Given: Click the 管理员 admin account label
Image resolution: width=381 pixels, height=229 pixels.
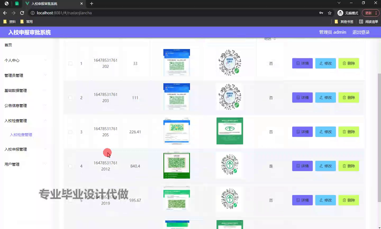Looking at the screenshot, I should click(333, 32).
